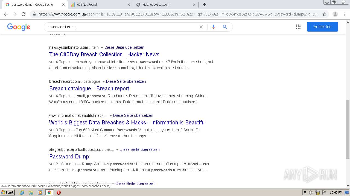Open media player from taskbar

pos(40,192)
